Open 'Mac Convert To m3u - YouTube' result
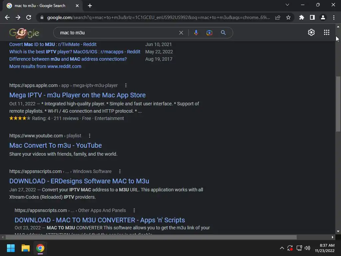The height and width of the screenshot is (256, 341). pos(56,145)
